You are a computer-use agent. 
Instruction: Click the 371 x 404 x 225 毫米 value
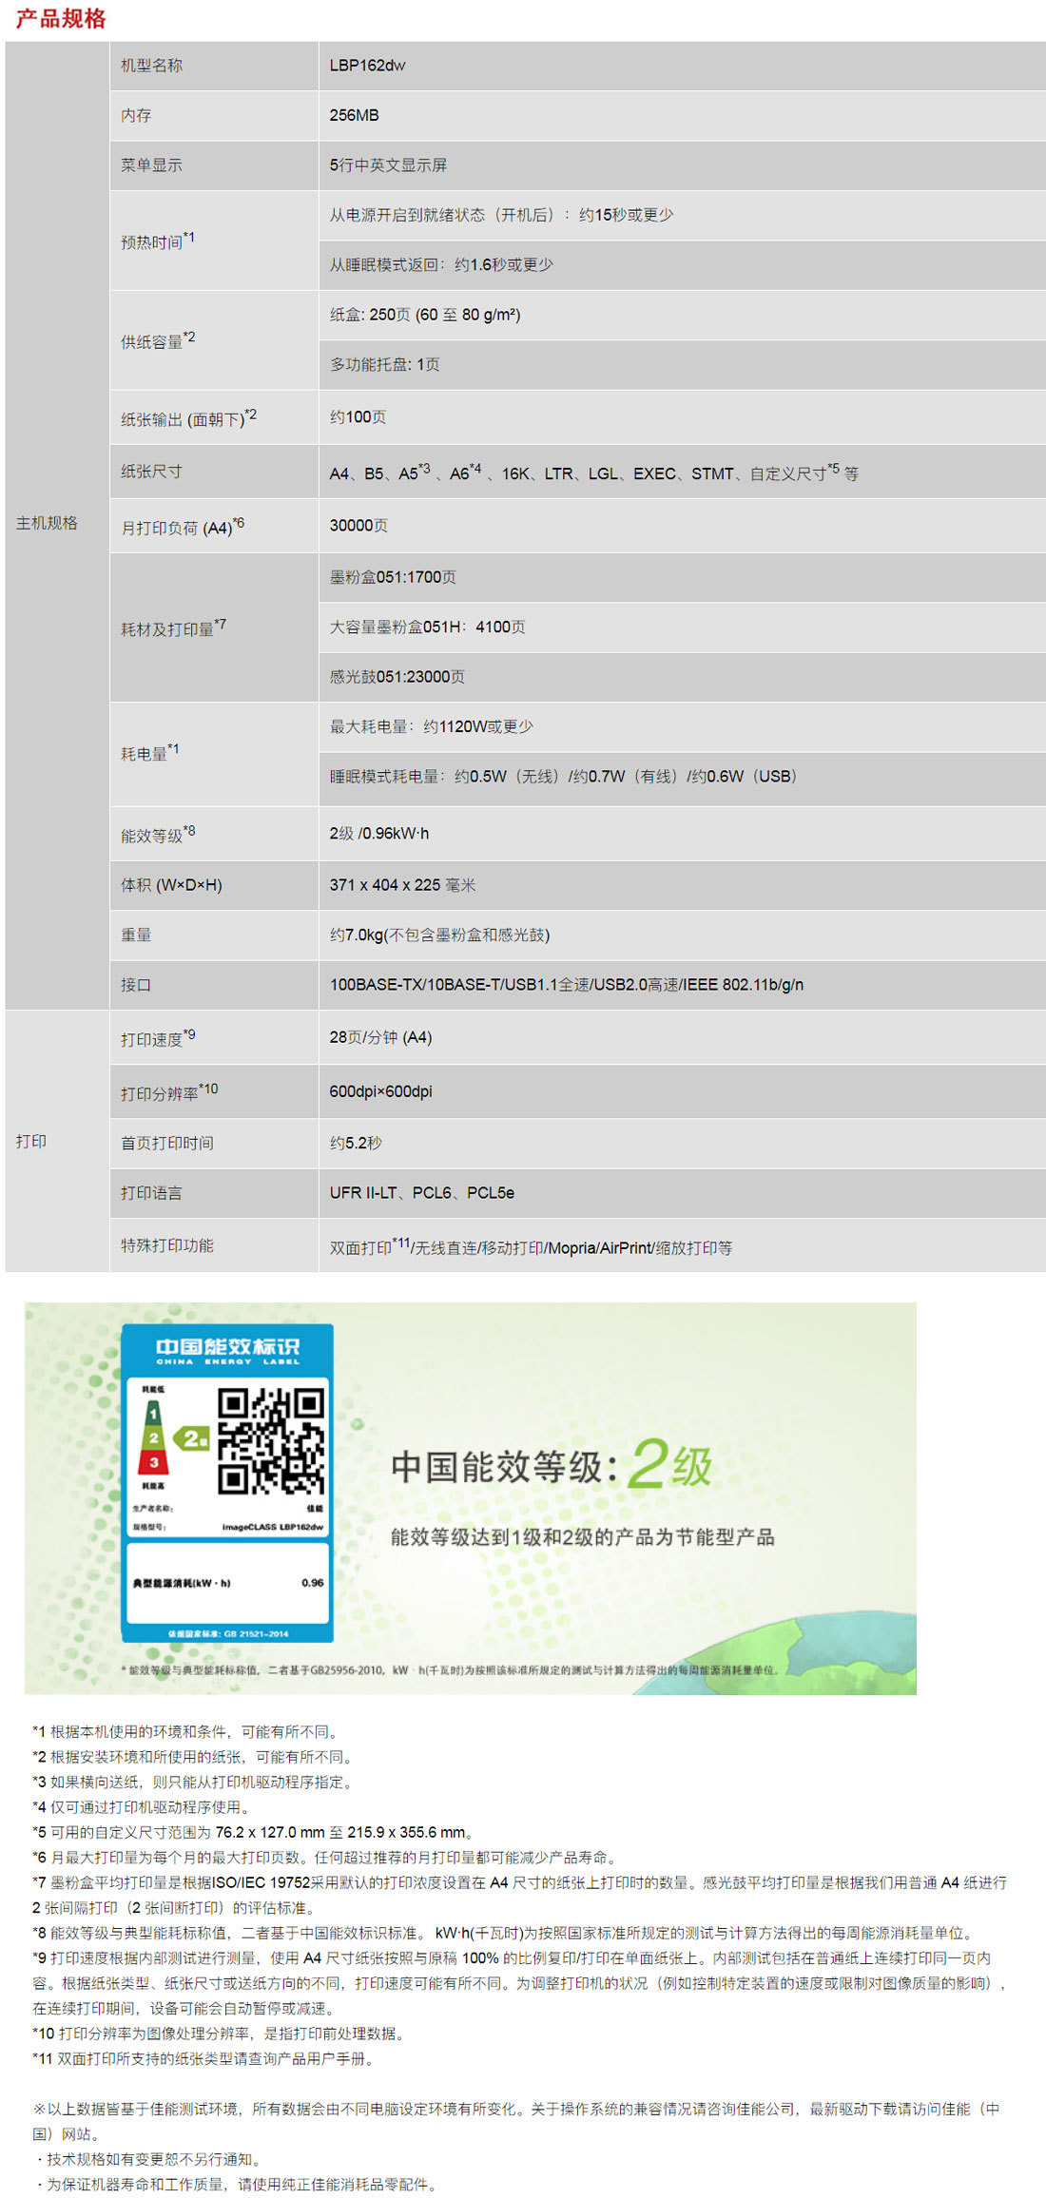(x=402, y=884)
